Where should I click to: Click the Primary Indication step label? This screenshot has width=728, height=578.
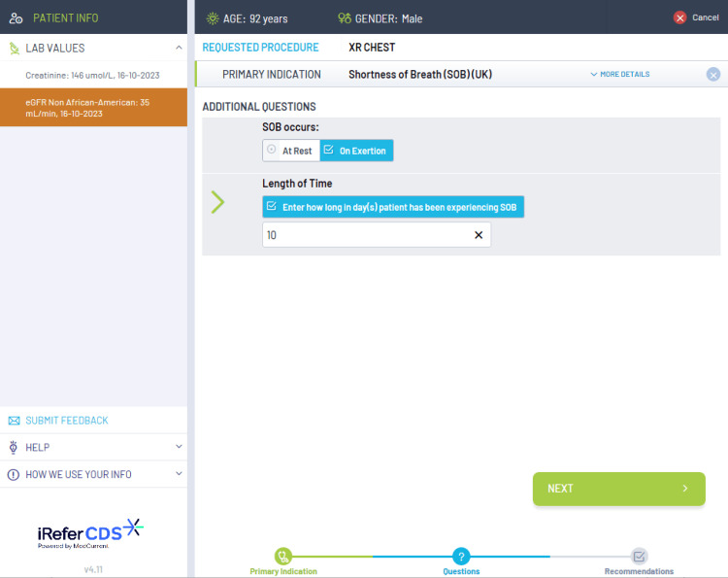tap(283, 571)
